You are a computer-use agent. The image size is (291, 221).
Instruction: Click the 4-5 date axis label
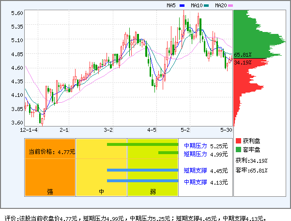[x=152, y=130]
